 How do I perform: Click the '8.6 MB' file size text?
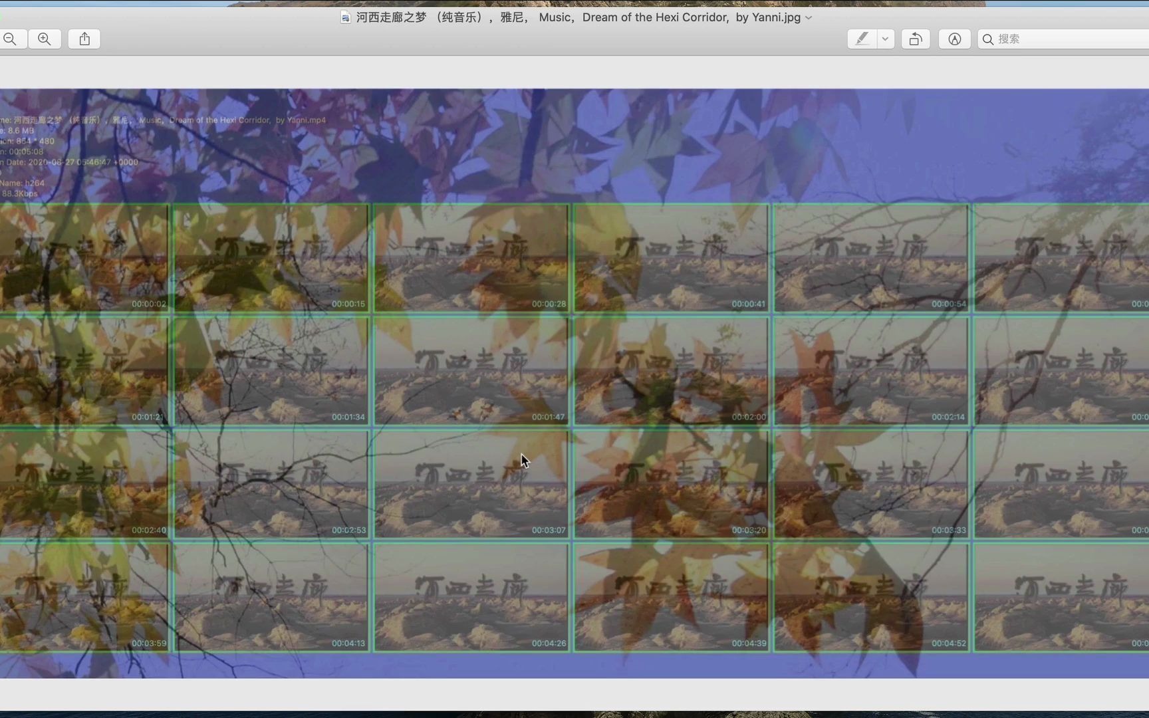21,131
